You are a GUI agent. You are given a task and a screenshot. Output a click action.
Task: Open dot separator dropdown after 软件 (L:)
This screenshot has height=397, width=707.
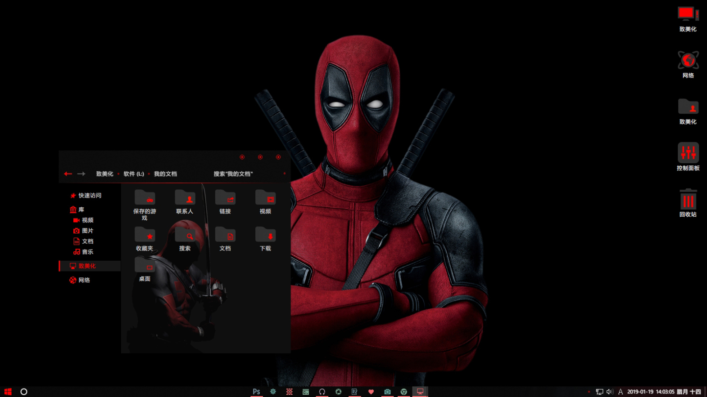tap(149, 174)
